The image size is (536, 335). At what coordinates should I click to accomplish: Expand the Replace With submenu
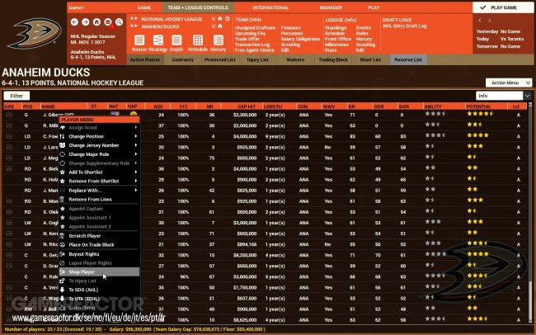click(x=92, y=191)
